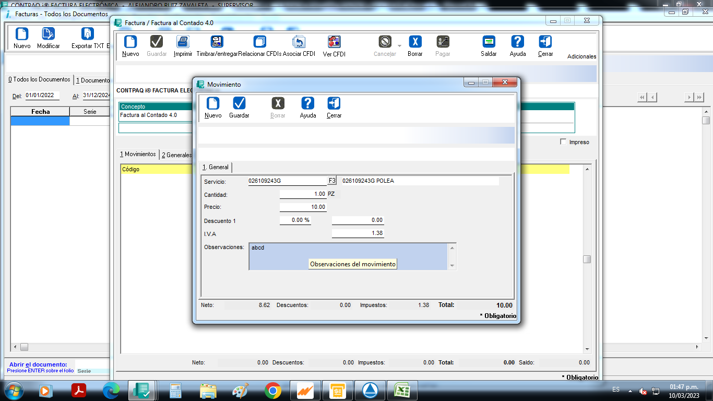Select 0 Todos los Documentos tab
The image size is (713, 401).
[39, 79]
